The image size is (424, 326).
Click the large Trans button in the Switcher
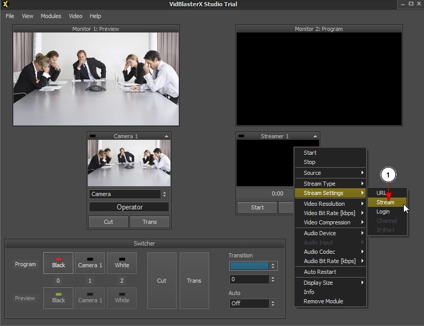point(194,281)
